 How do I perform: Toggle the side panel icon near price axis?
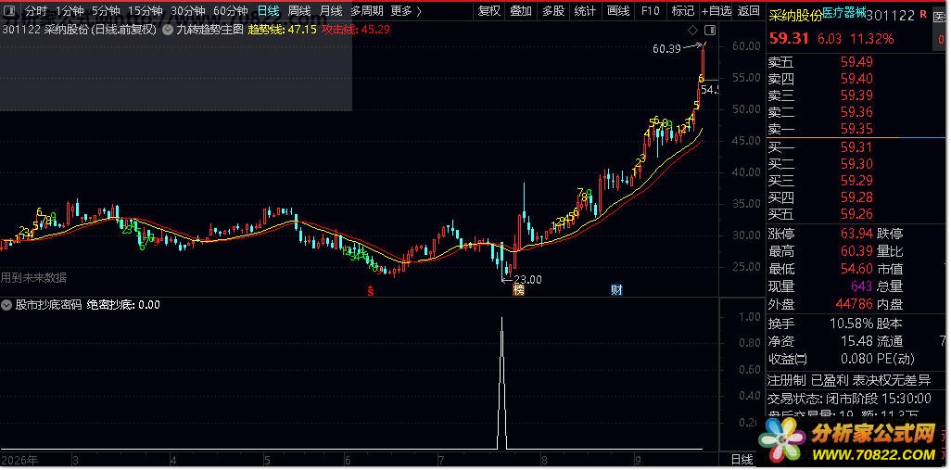coord(710,31)
